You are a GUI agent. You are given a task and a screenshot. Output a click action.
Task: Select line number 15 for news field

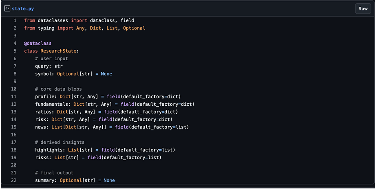(14, 127)
